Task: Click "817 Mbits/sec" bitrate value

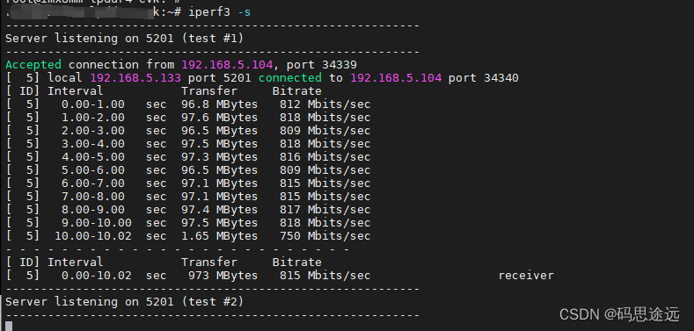Action: click(325, 210)
